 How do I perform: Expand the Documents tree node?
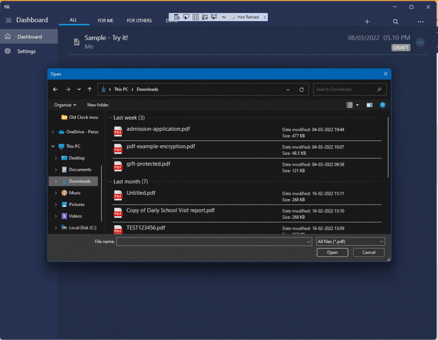coord(56,170)
